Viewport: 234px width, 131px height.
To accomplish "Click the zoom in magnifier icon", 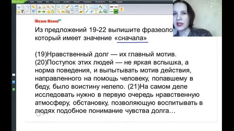I will [x=48, y=7].
